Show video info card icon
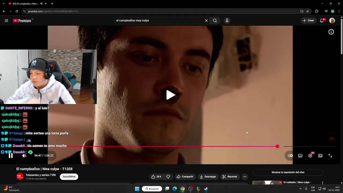The height and width of the screenshot is (193, 343). tap(331, 32)
